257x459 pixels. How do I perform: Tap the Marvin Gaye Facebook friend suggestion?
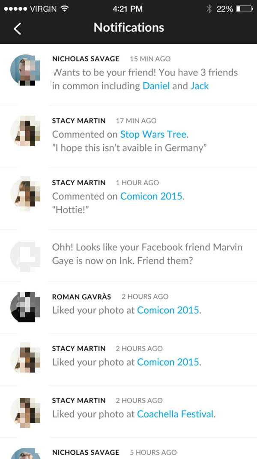(147, 254)
